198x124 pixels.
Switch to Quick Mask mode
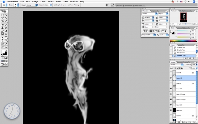coord(6,58)
